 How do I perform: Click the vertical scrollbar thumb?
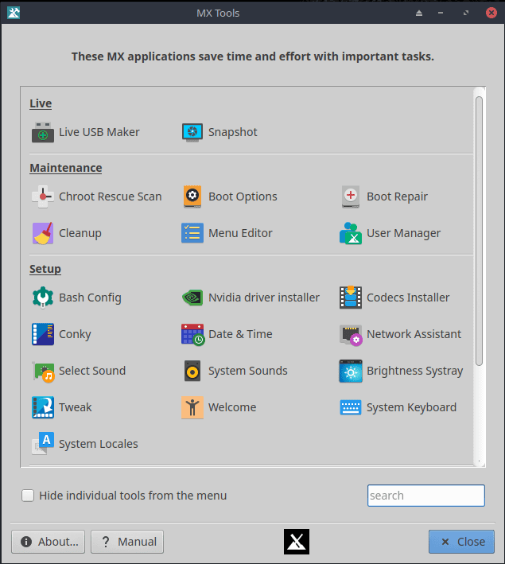pos(479,231)
